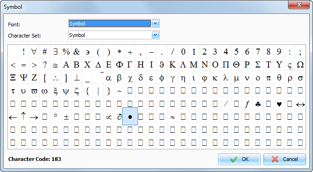Screen dimensions: 313x172
Task: Choose the club suit ♣ symbol
Action: 258,104
